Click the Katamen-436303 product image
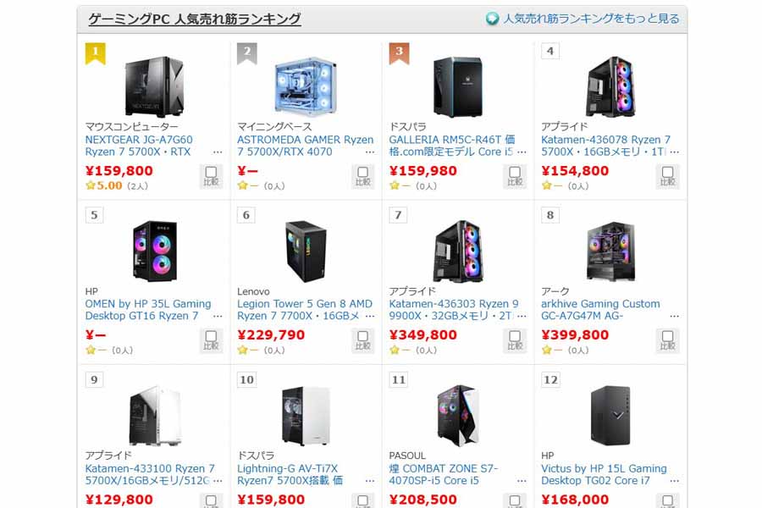 [x=458, y=251]
